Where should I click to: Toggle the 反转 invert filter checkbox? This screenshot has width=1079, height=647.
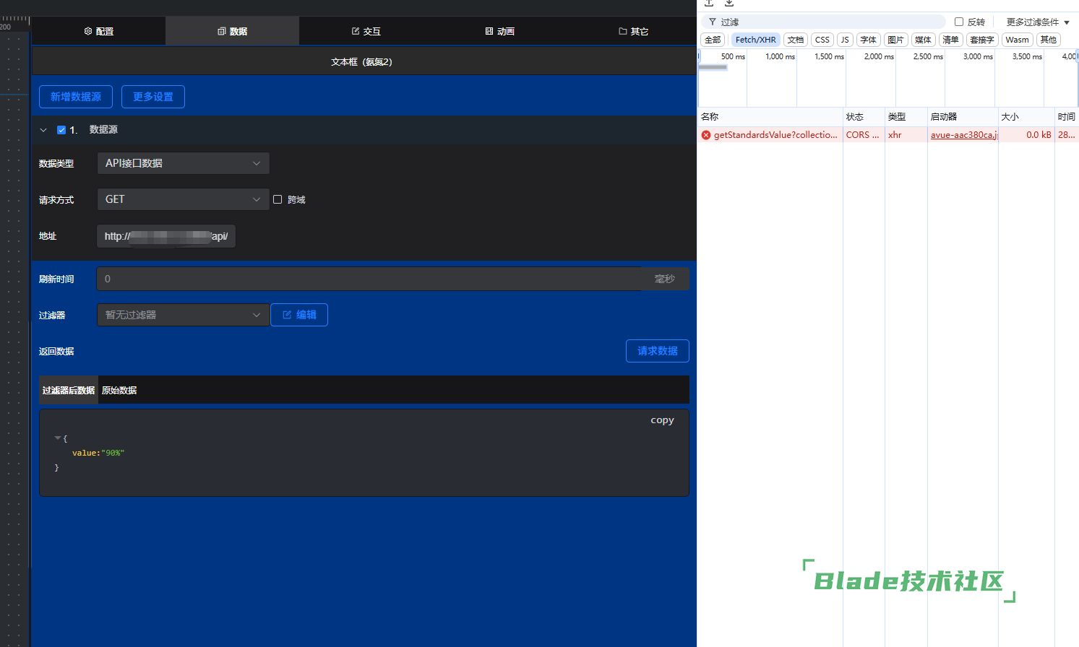point(959,22)
